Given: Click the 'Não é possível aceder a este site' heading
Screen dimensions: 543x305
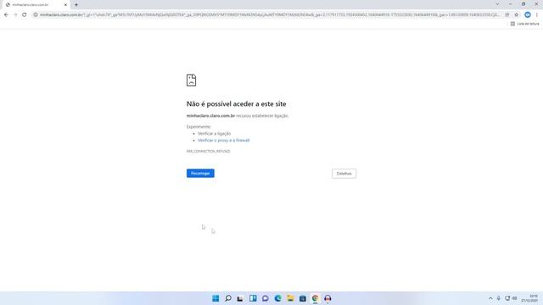Looking at the screenshot, I should click(236, 103).
